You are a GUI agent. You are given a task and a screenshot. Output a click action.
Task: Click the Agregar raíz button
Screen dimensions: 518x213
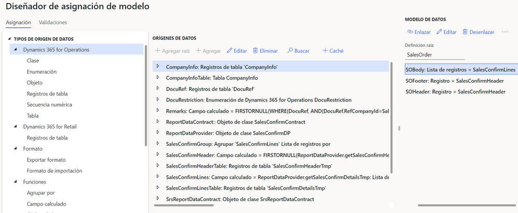coord(172,51)
